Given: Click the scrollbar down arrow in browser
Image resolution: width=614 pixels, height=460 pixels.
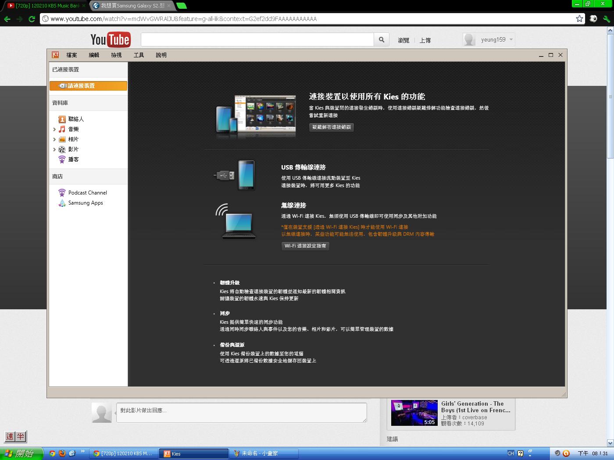Looking at the screenshot, I should 610,443.
